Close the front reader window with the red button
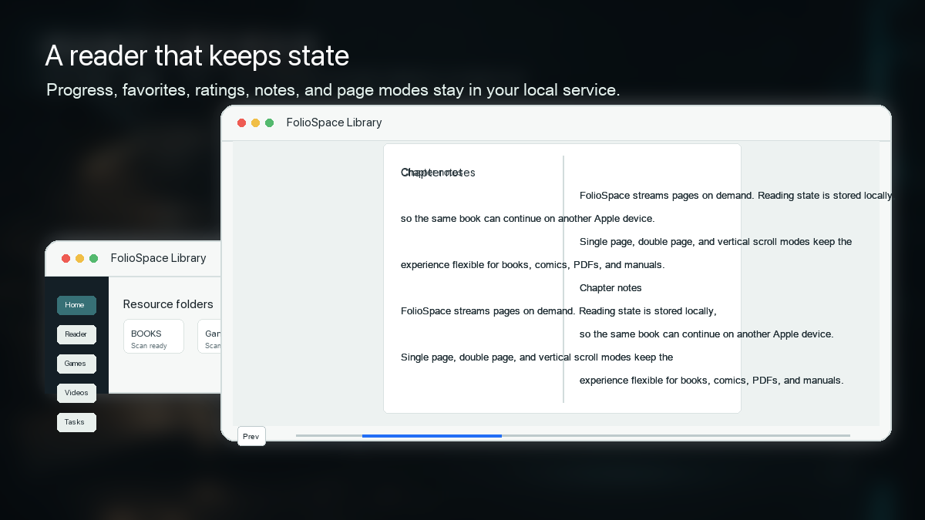The height and width of the screenshot is (520, 925). point(242,122)
